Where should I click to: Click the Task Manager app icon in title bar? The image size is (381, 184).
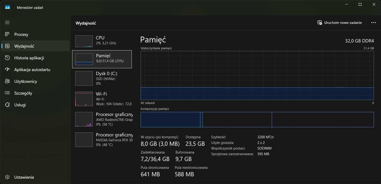[x=7, y=7]
